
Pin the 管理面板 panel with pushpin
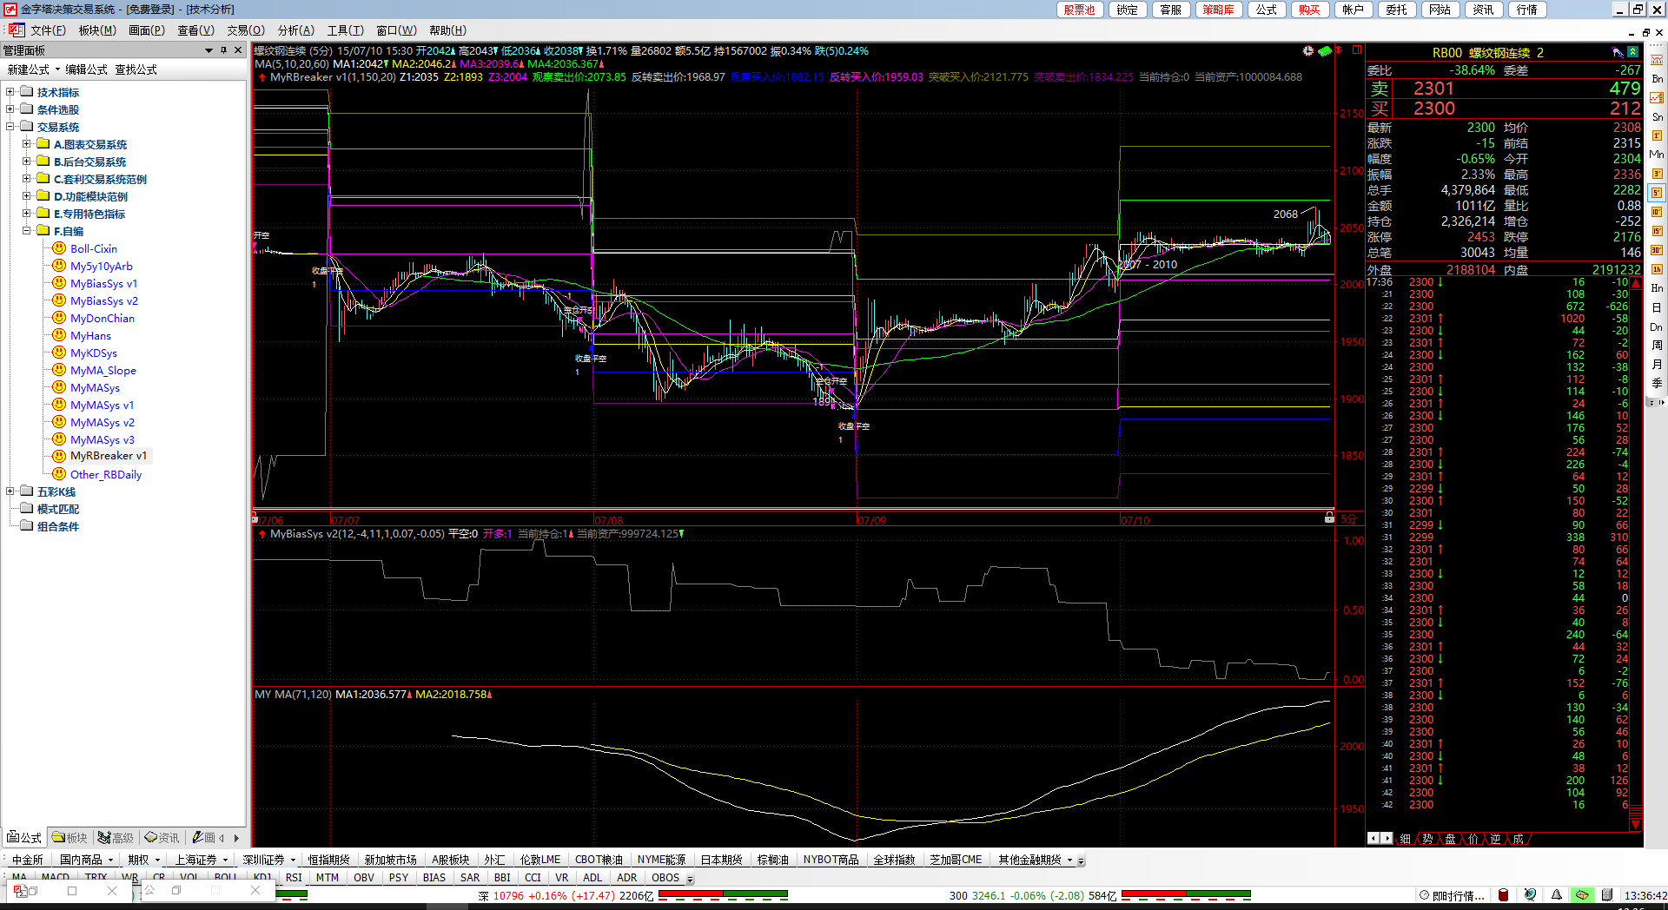[x=223, y=50]
